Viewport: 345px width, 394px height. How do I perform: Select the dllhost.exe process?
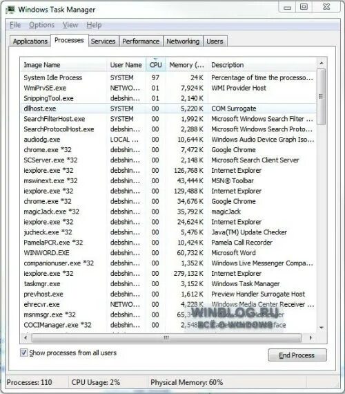click(168, 109)
